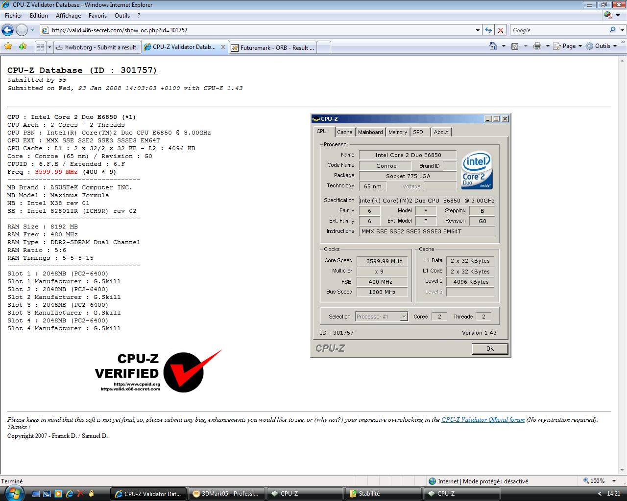Click the Print icon in command bar
Screen dimensions: 627x501
[x=537, y=46]
